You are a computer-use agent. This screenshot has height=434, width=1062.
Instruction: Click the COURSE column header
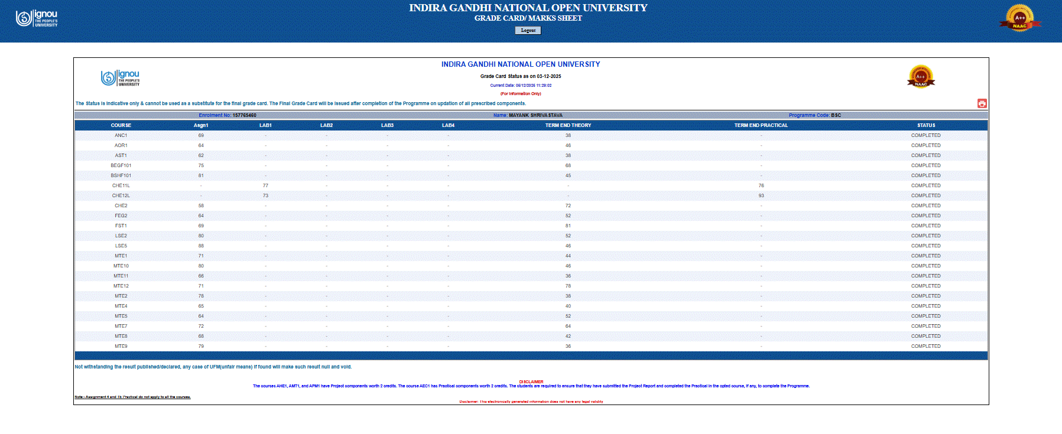(121, 125)
